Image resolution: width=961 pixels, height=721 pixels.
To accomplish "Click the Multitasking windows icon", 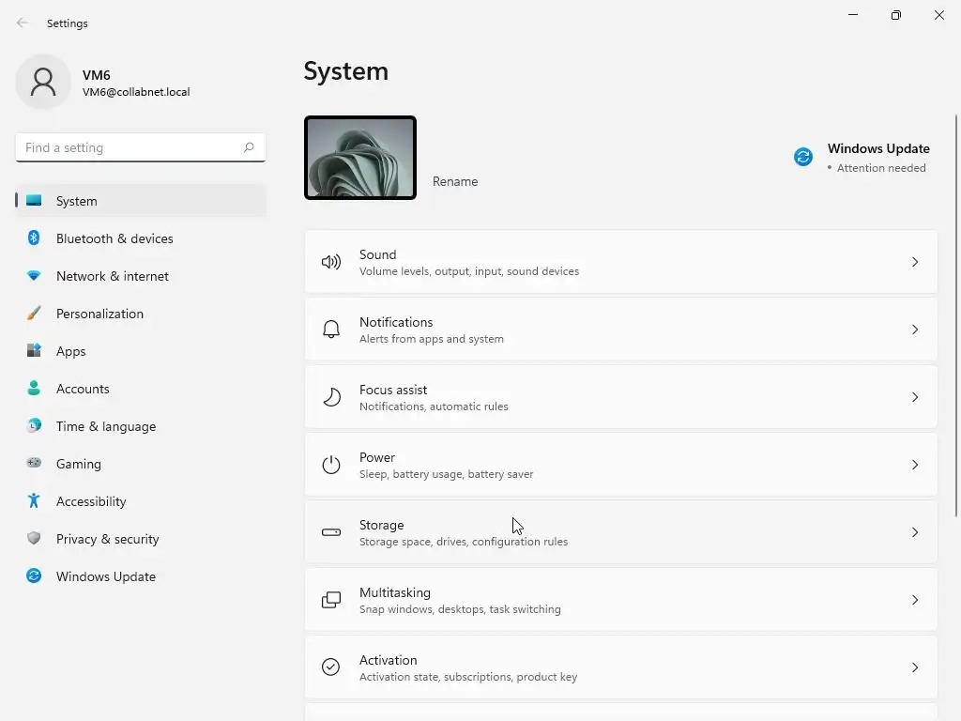I will 331,600.
